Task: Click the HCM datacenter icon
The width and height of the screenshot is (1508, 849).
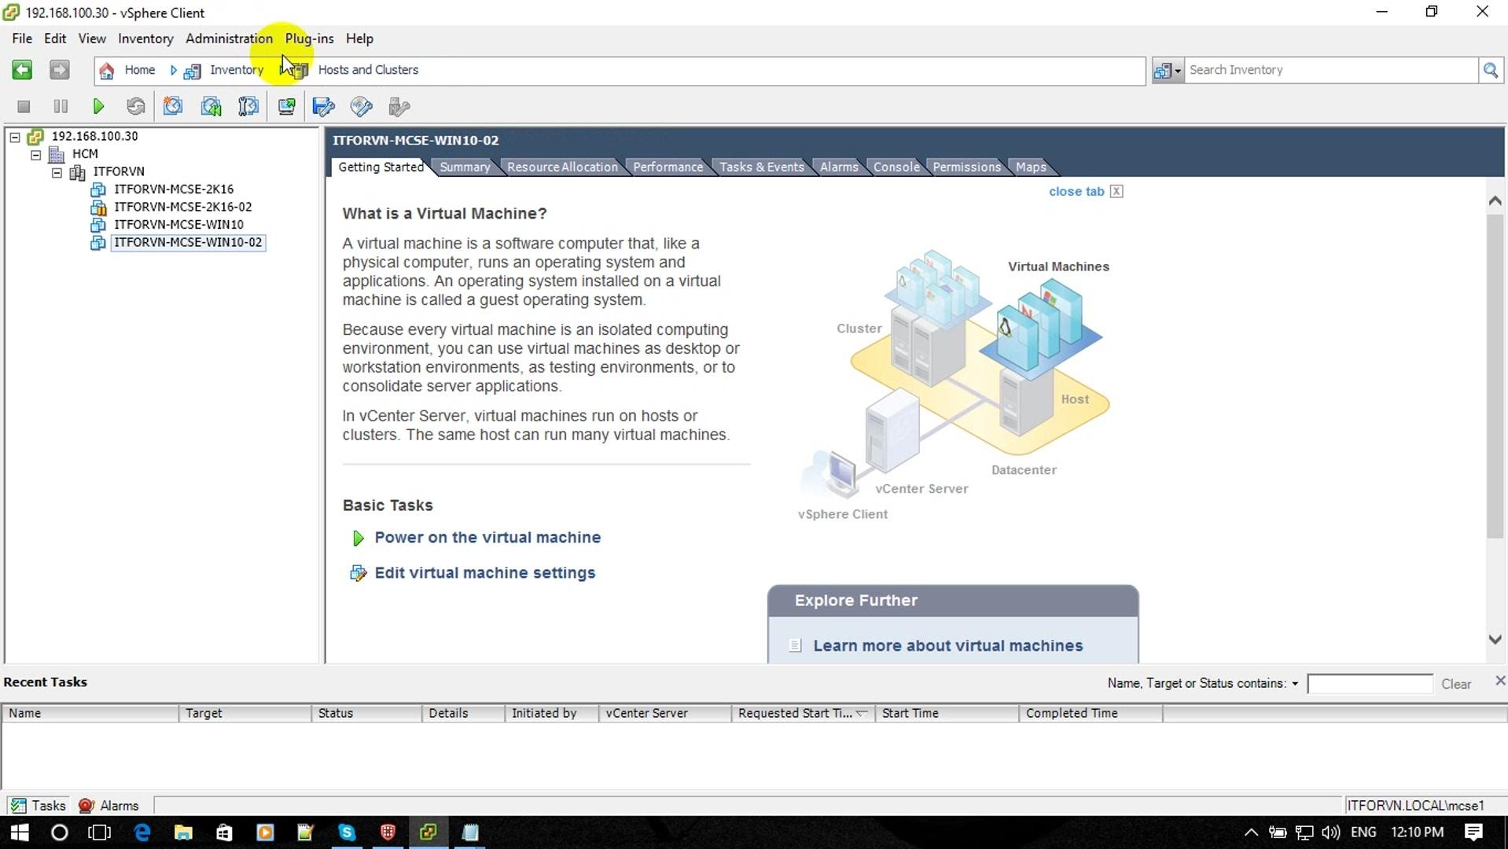Action: click(x=57, y=154)
